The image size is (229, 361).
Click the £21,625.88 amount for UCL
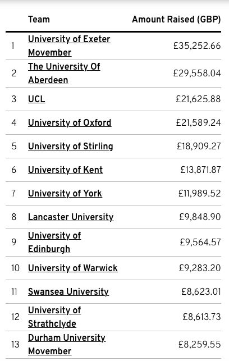pos(198,99)
